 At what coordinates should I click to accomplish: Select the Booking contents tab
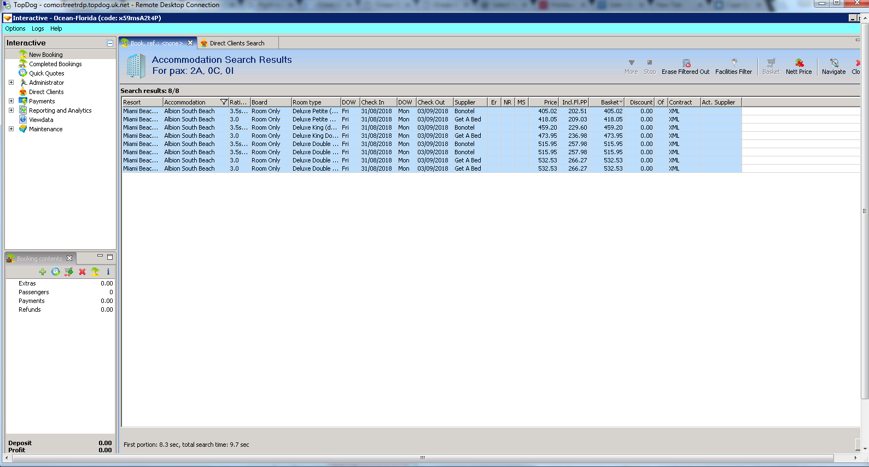pyautogui.click(x=39, y=259)
